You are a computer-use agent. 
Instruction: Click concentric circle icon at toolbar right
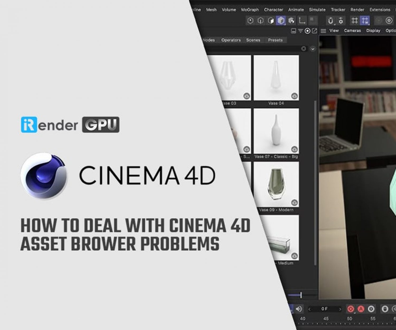389,21
